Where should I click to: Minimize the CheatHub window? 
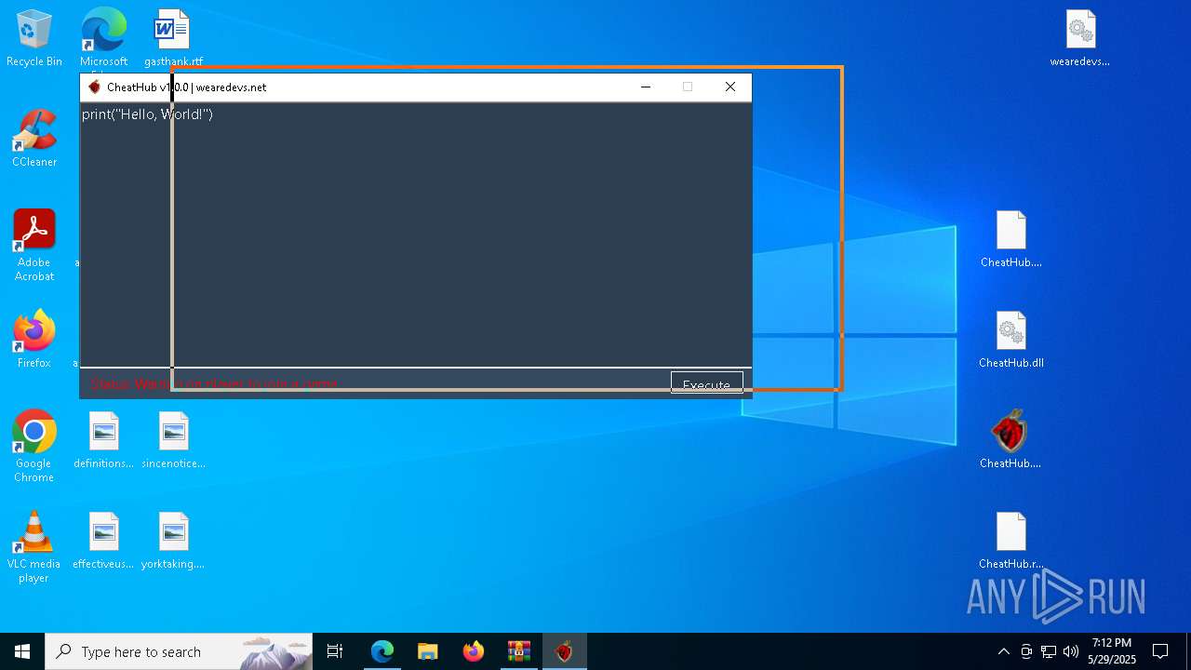click(646, 87)
